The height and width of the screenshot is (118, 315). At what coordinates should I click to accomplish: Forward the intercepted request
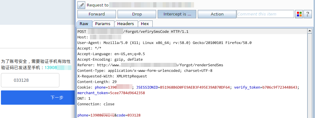pyautogui.click(x=97, y=14)
